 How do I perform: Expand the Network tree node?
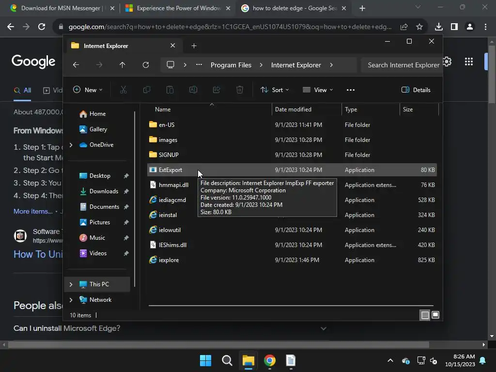tap(71, 300)
